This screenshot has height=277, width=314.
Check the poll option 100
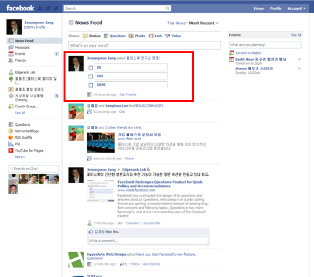(91, 77)
